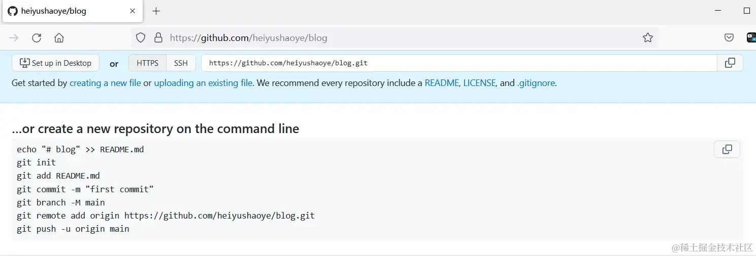Click the 'git push -u origin main' line

(x=73, y=229)
